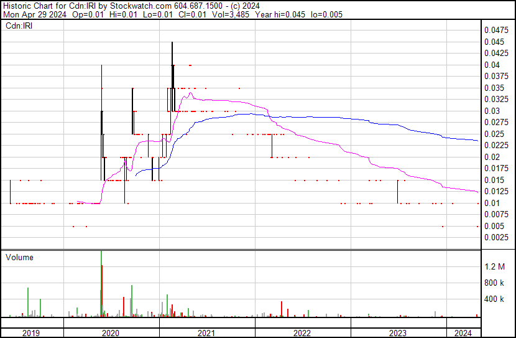Select the 2022 year on the time axis
Image resolution: width=516 pixels, height=338 pixels.
(302, 333)
